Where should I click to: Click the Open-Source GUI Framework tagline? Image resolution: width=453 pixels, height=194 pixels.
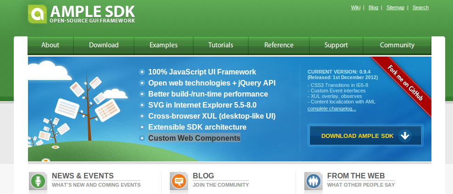coord(92,21)
